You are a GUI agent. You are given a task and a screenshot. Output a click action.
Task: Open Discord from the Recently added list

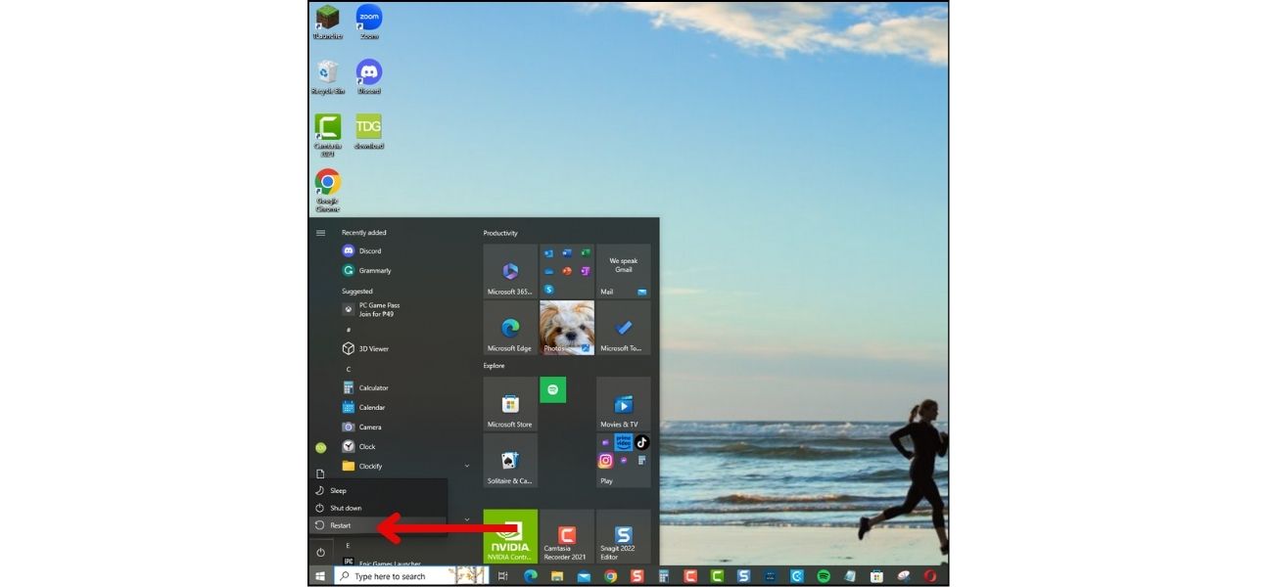click(x=369, y=251)
